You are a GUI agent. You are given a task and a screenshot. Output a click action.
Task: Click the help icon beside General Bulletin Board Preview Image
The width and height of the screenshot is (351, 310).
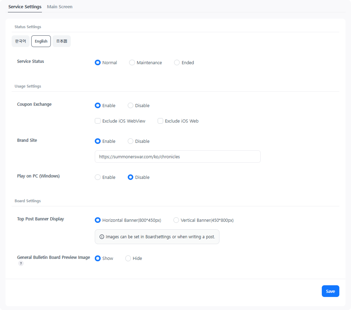21,263
